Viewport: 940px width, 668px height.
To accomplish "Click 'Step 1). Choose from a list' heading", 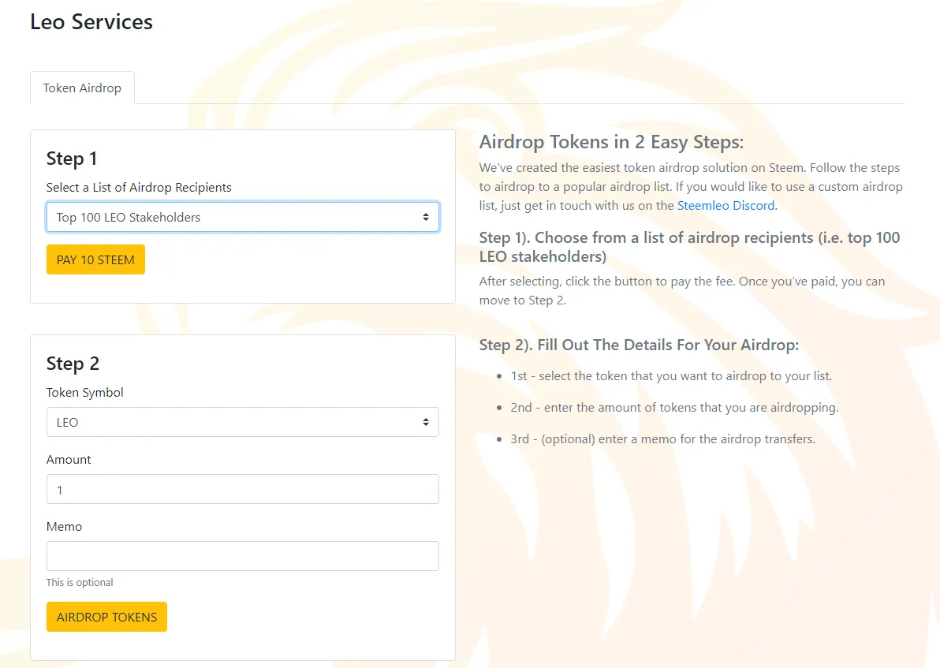I will coord(690,247).
